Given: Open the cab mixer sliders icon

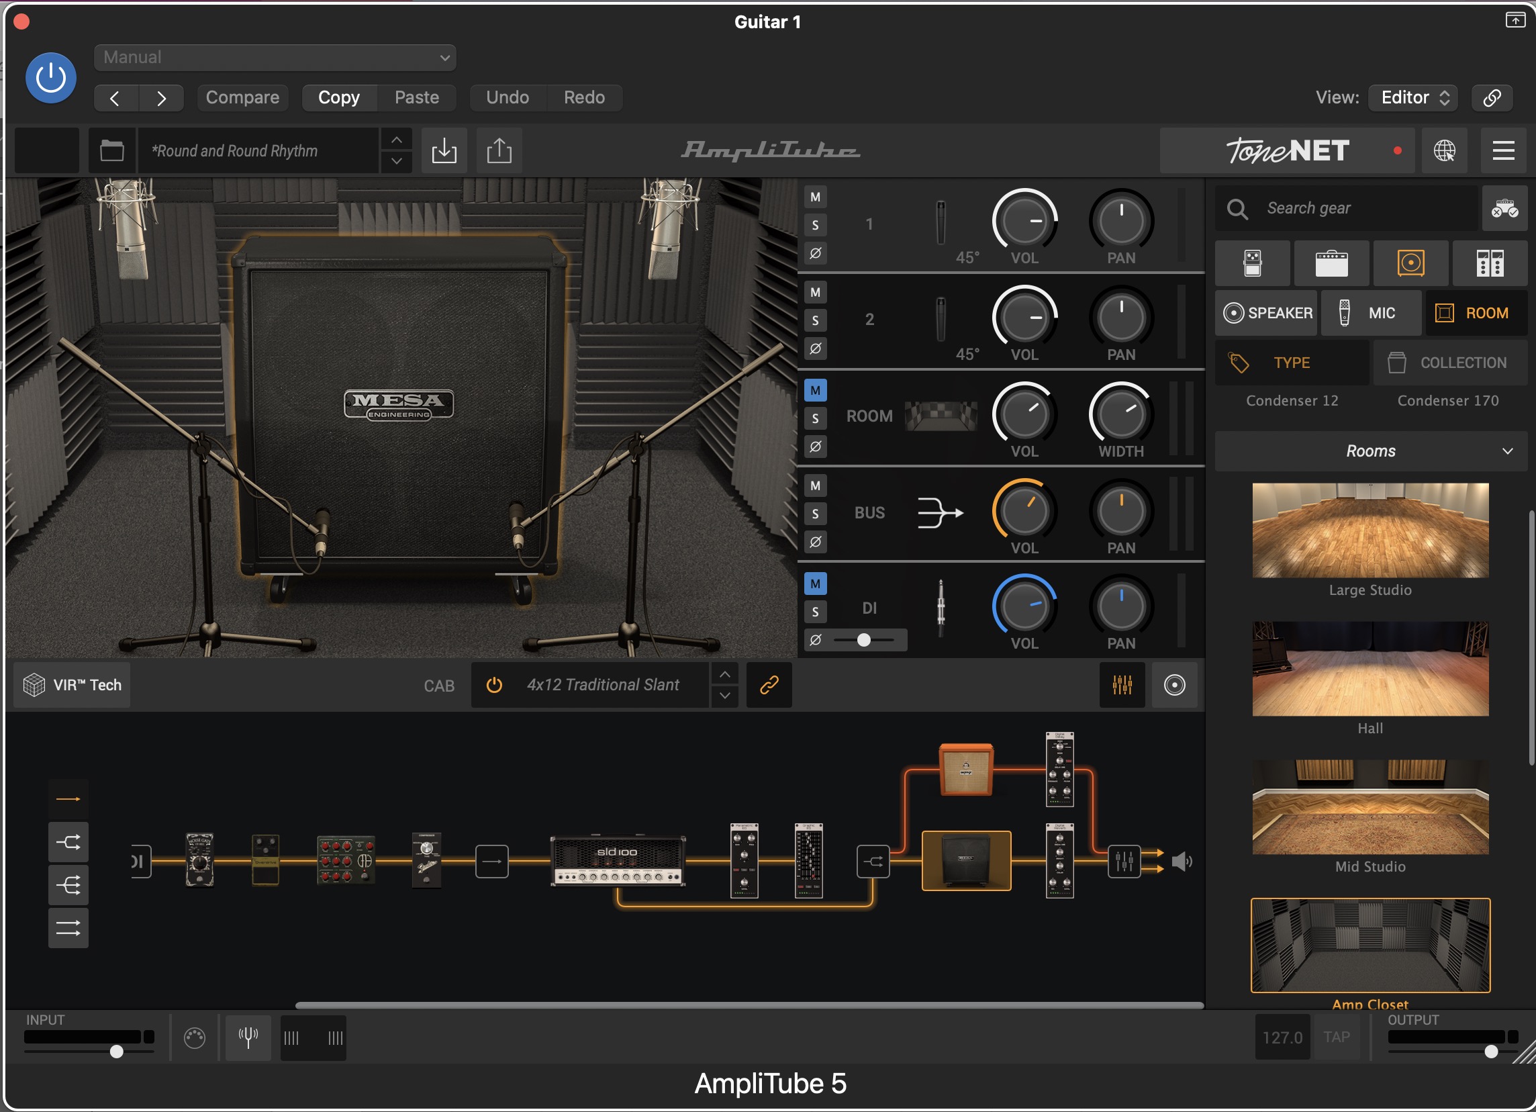Looking at the screenshot, I should pos(1122,686).
